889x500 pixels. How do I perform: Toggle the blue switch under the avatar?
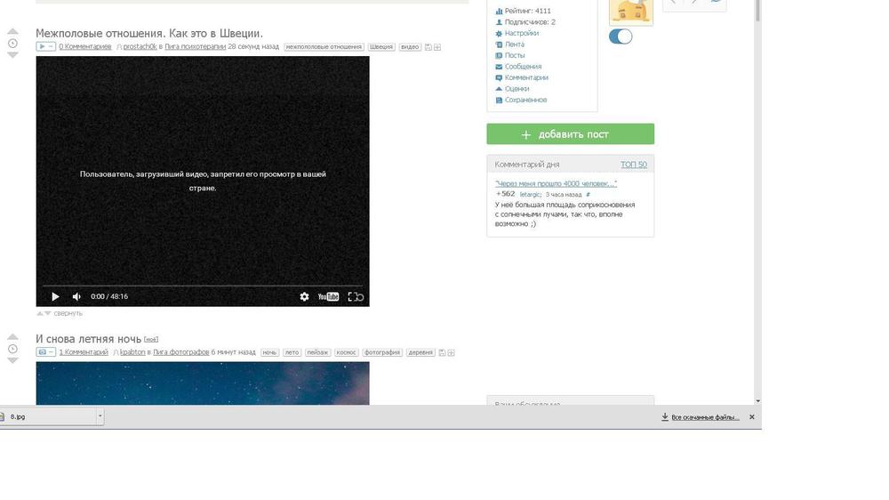click(621, 36)
